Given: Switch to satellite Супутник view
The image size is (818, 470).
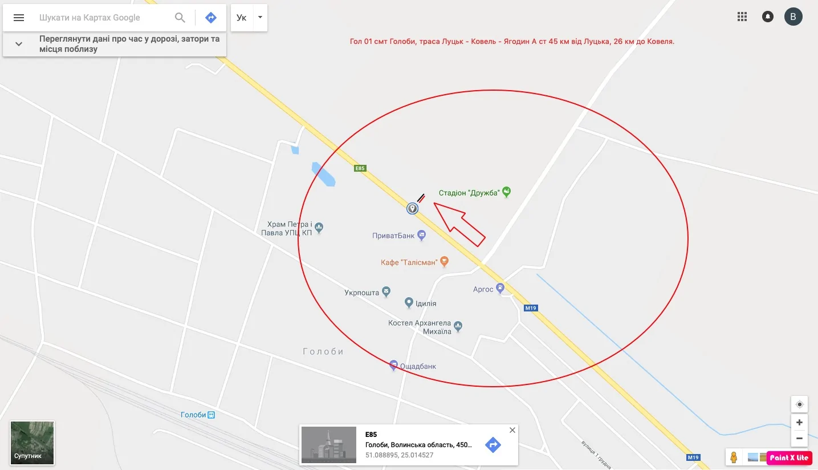Looking at the screenshot, I should 32,443.
